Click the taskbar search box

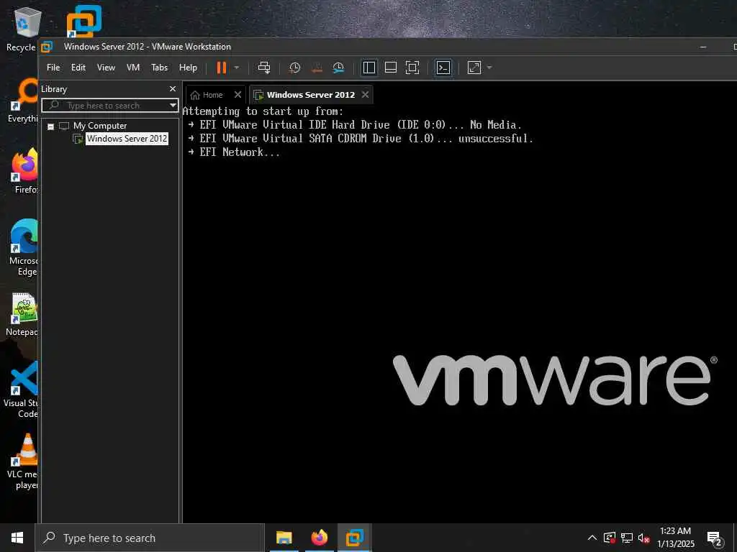pyautogui.click(x=150, y=538)
